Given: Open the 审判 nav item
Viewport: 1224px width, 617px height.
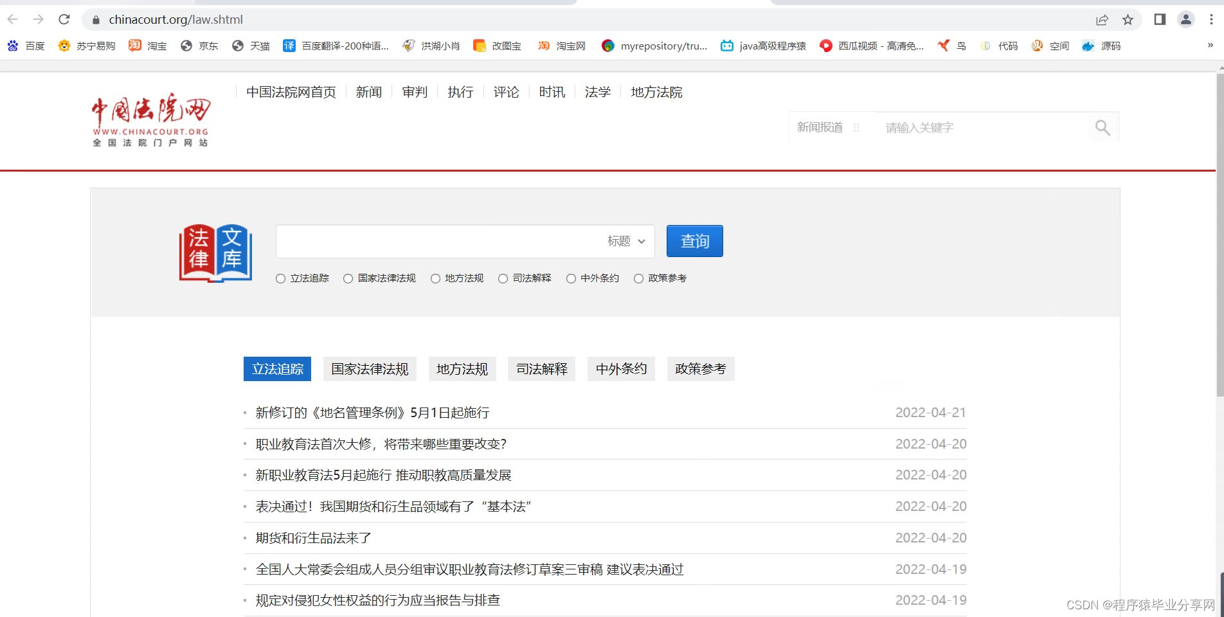Looking at the screenshot, I should click(x=415, y=92).
